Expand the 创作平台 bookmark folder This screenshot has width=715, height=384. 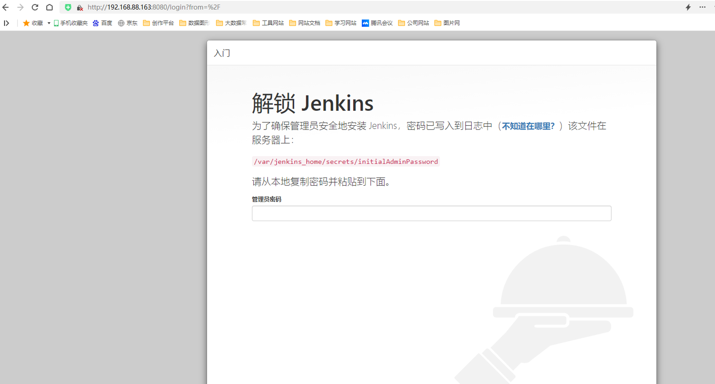click(158, 23)
